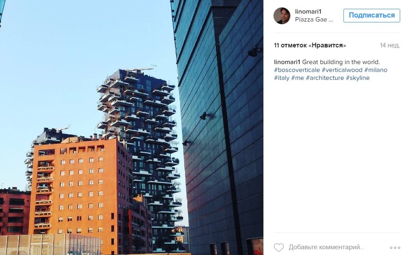
Task: Open the #architecture hashtag
Action: 325,78
